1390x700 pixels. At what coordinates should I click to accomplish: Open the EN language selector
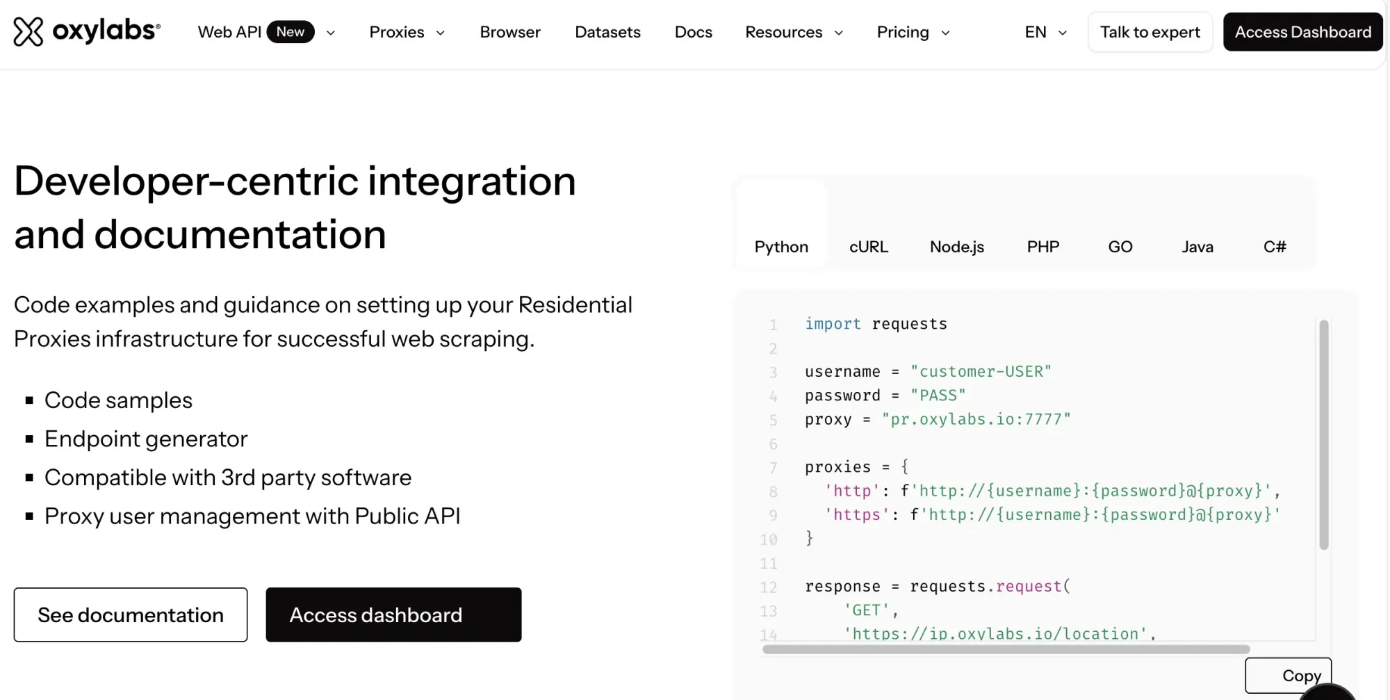[1045, 32]
